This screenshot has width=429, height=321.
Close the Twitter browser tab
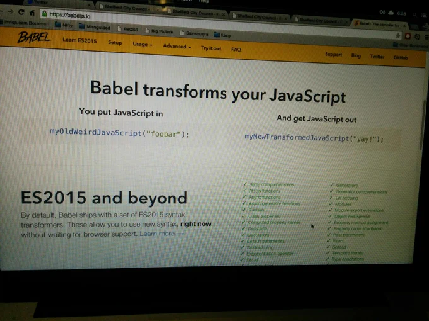pos(89,5)
